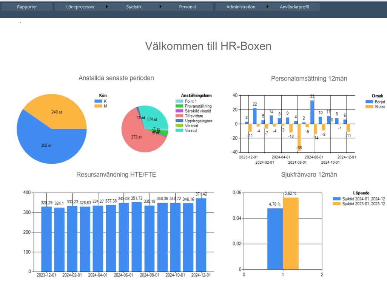Viewport: 387px width, 293px height.
Task: Click the Sjuktid 2023-01..2023-12 legend label
Action: [x=364, y=204]
